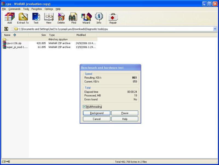
Task: Open the Options menu
Action: pyautogui.click(x=49, y=9)
